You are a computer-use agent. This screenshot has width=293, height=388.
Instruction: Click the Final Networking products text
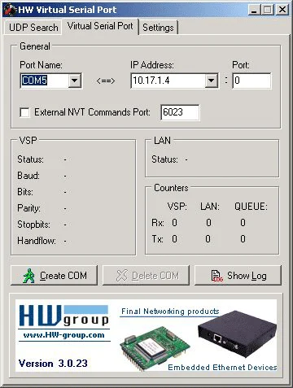[x=170, y=312]
